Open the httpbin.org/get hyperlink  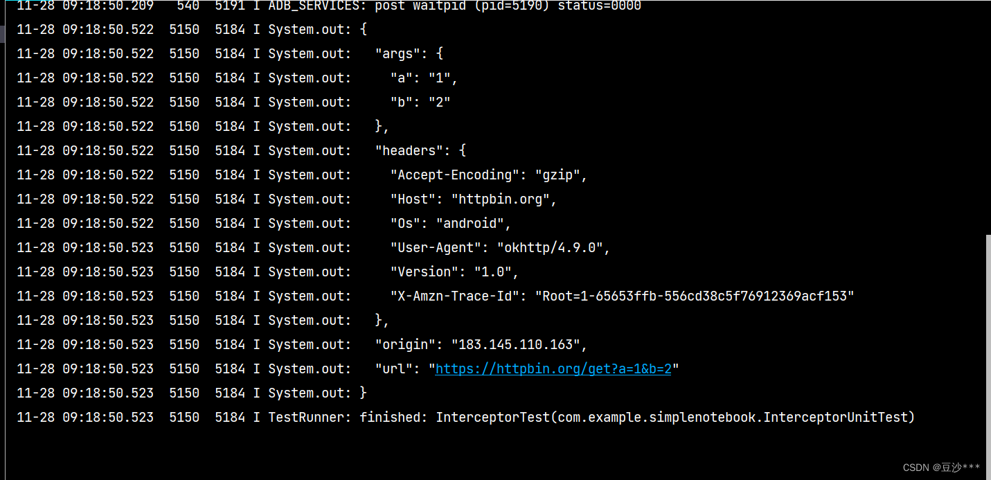point(552,368)
